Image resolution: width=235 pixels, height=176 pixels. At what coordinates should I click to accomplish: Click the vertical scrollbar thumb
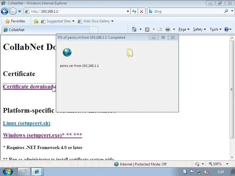pos(232,89)
